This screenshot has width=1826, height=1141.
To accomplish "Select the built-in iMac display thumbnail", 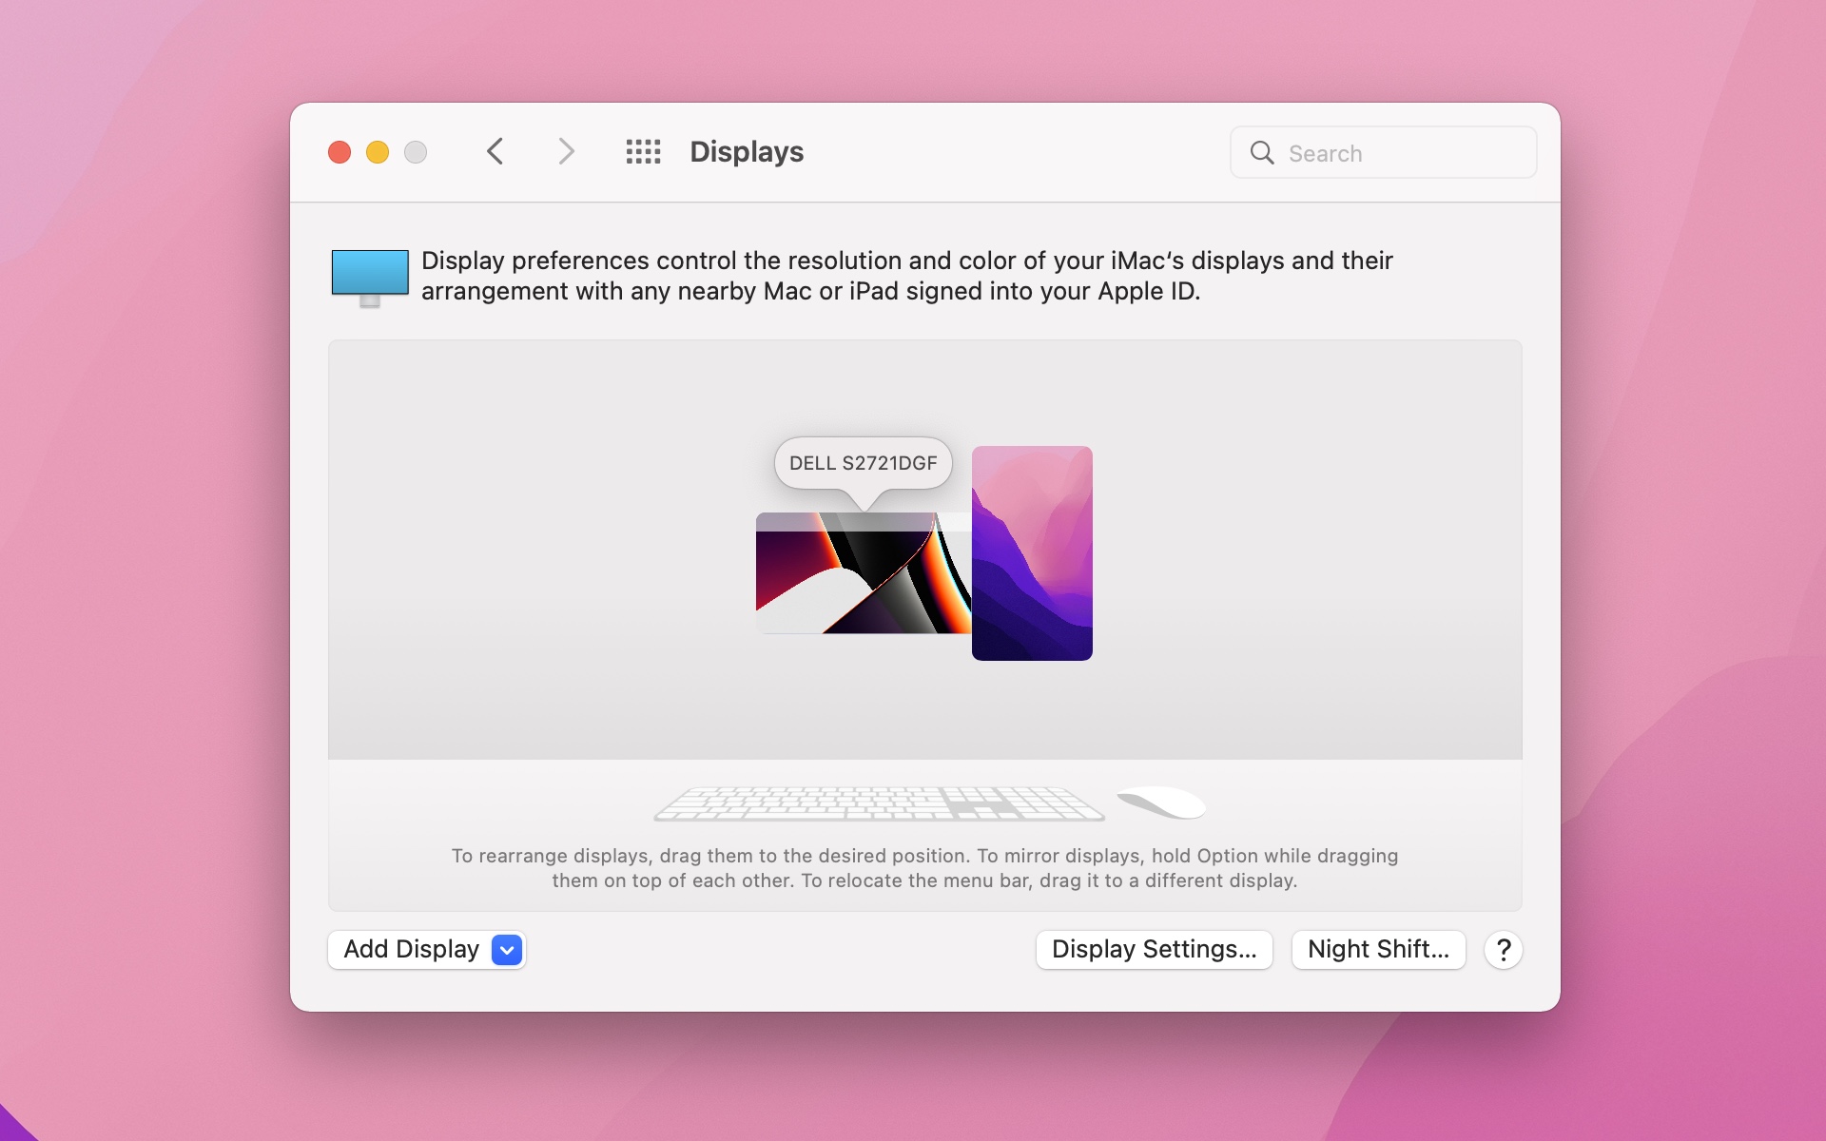I will [1032, 553].
